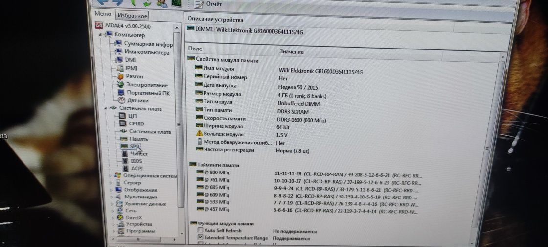
Task: Click the Память memory icon
Action: click(x=124, y=139)
